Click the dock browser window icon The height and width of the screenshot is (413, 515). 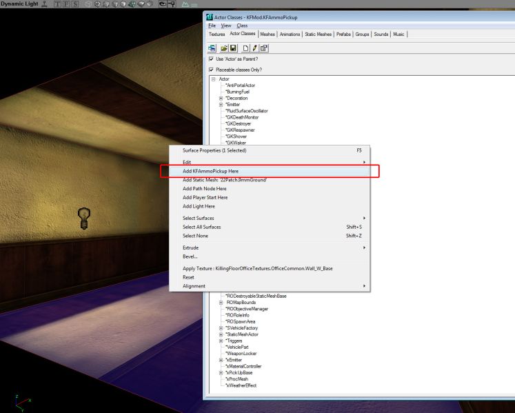point(212,48)
